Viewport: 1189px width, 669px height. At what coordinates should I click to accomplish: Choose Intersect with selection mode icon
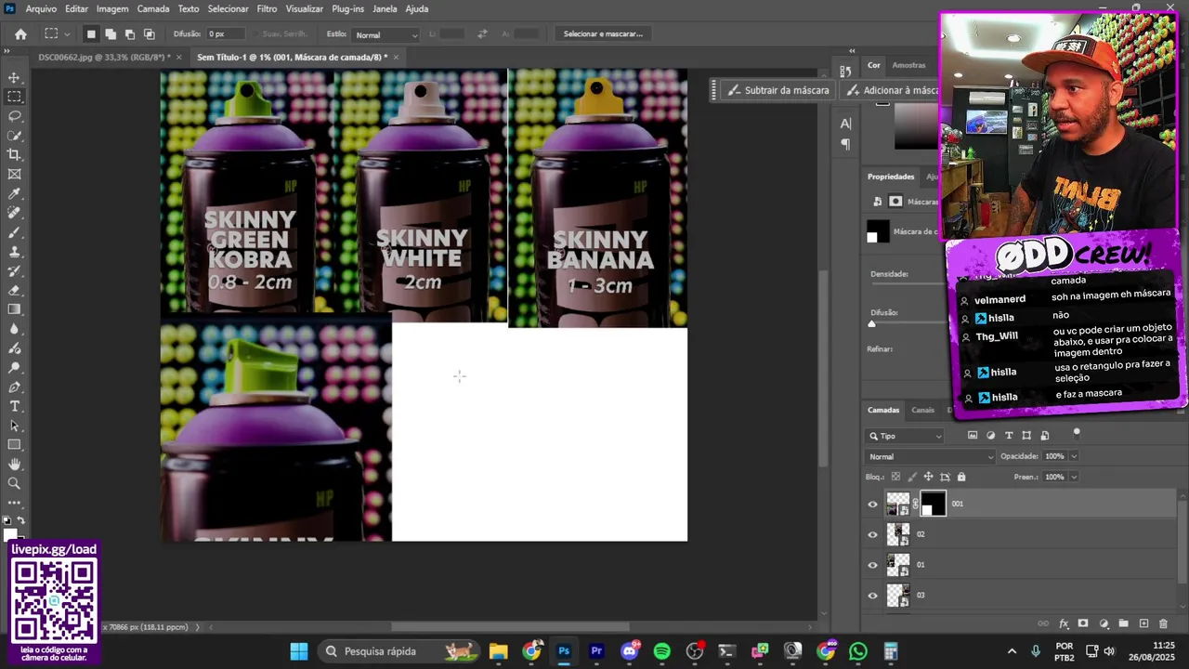pos(149,34)
